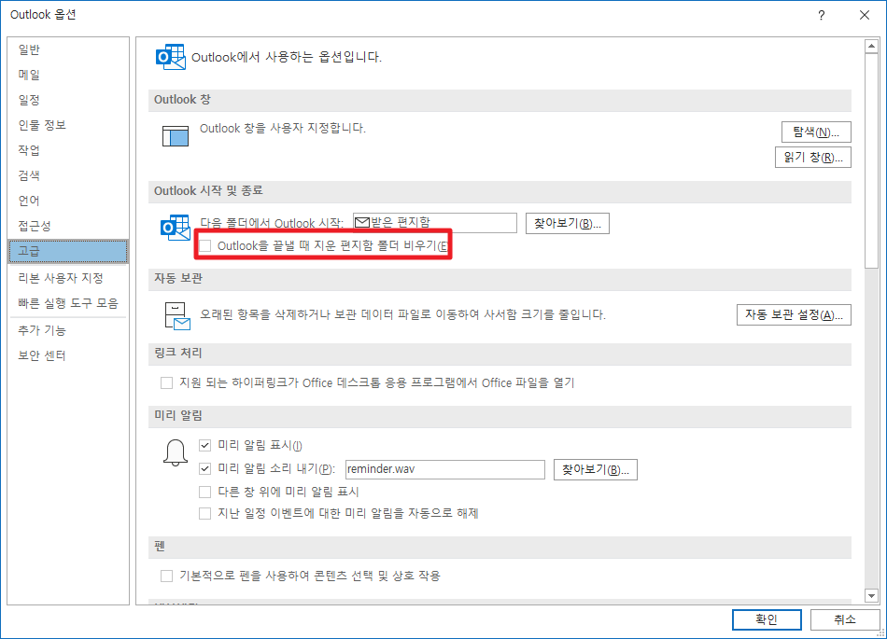Open 리본 사용자 지정 category
Screen dimensions: 887x639
pos(68,278)
